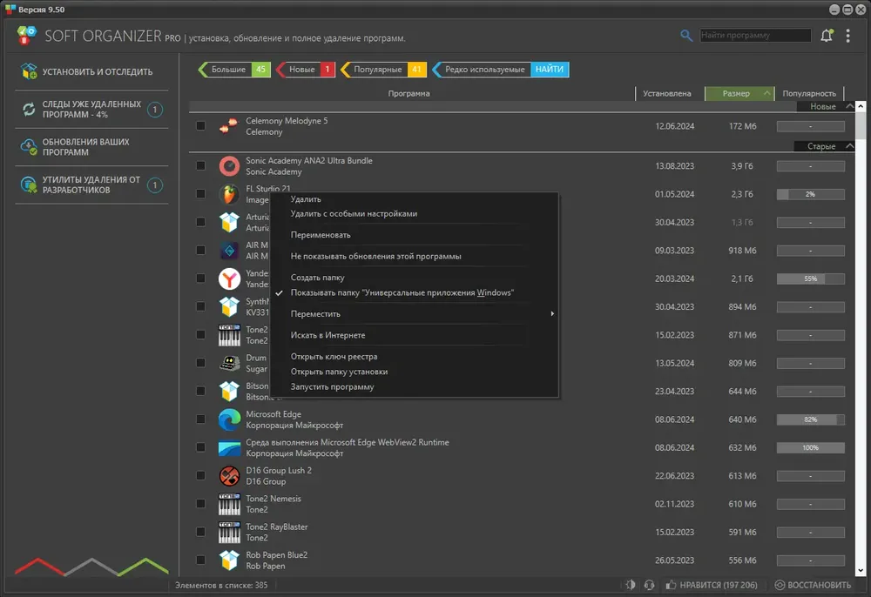Click the headset support icon in status bar
Screen dimensions: 871x597
pos(649,585)
